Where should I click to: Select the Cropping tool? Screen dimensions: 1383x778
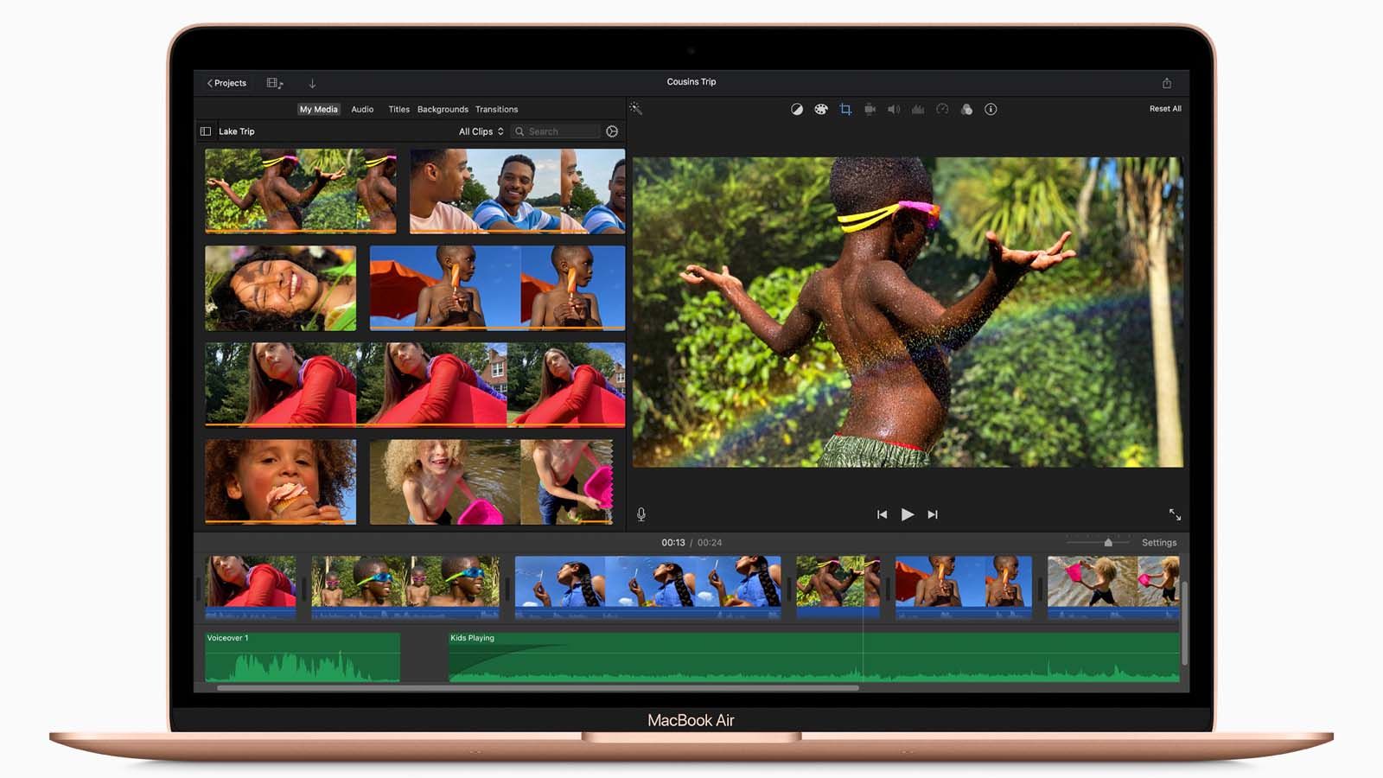coord(845,109)
